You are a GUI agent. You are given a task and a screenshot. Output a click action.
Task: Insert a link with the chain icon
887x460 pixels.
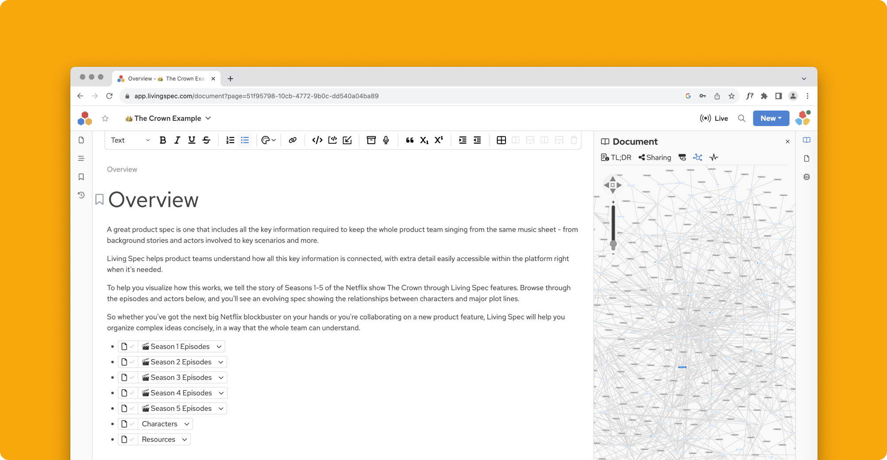click(293, 140)
